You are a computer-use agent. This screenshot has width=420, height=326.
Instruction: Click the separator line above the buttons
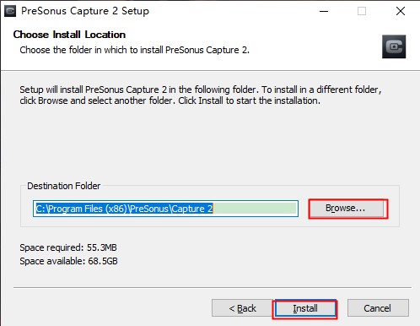click(x=213, y=288)
